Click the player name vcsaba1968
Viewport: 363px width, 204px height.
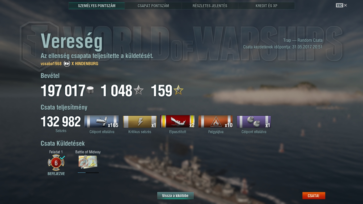point(51,64)
